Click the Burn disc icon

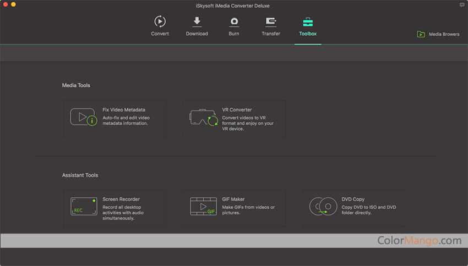click(234, 22)
